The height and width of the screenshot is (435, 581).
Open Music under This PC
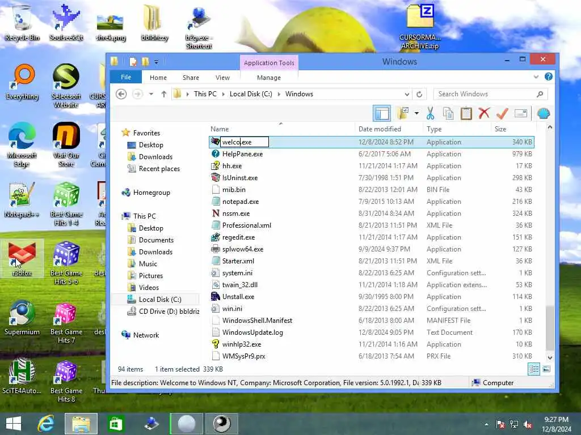pyautogui.click(x=148, y=264)
